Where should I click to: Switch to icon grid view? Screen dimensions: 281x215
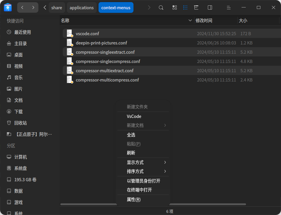[175, 7]
